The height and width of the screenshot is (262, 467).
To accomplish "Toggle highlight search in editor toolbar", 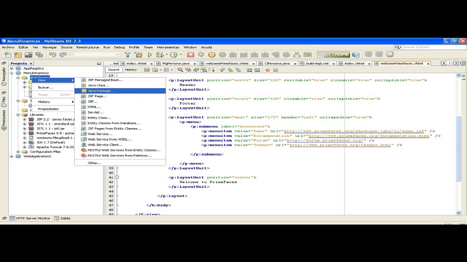I will pyautogui.click(x=204, y=70).
